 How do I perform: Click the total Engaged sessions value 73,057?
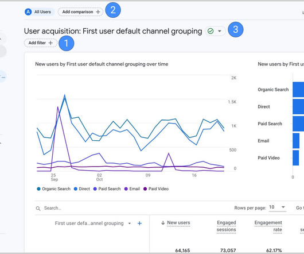[228, 251]
